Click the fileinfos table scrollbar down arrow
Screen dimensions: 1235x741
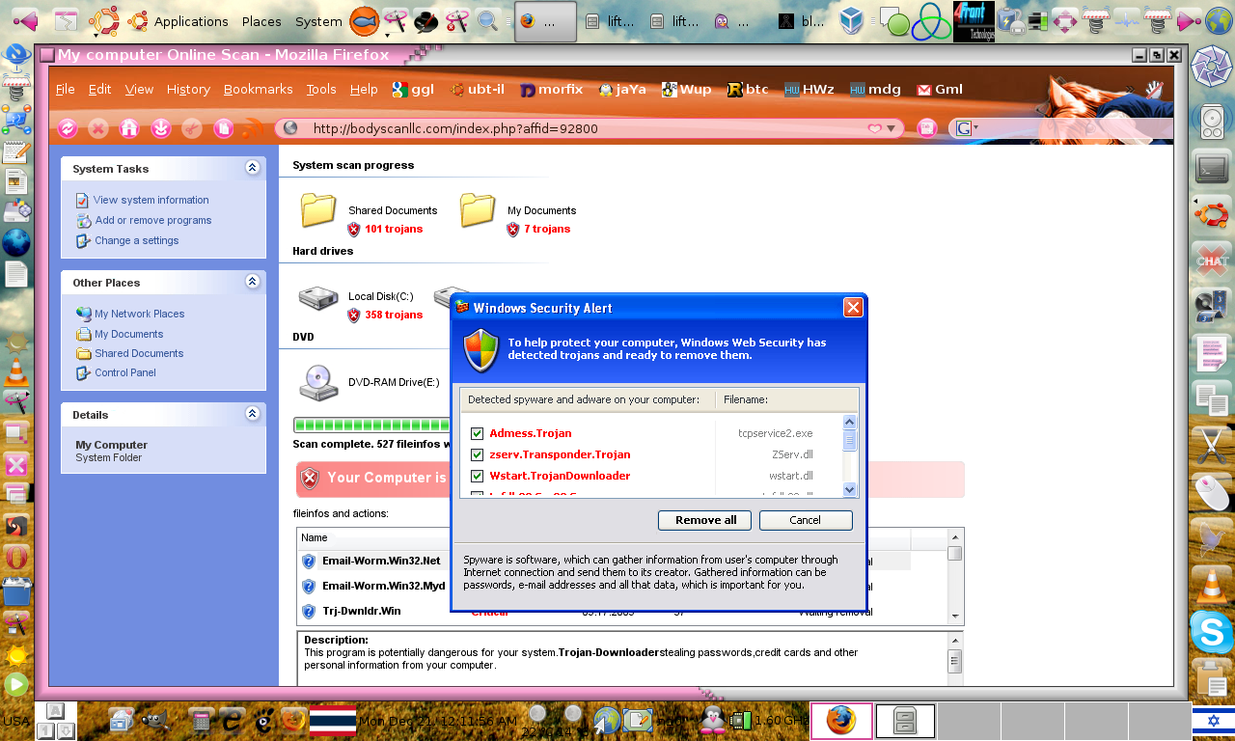click(955, 617)
